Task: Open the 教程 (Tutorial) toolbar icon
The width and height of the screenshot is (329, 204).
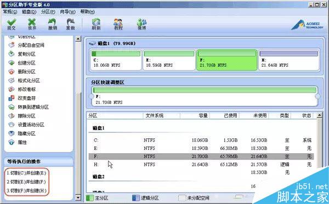Action: point(118,24)
